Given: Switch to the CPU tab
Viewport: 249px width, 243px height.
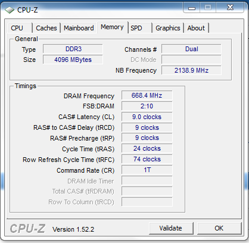Looking at the screenshot, I should 20,28.
